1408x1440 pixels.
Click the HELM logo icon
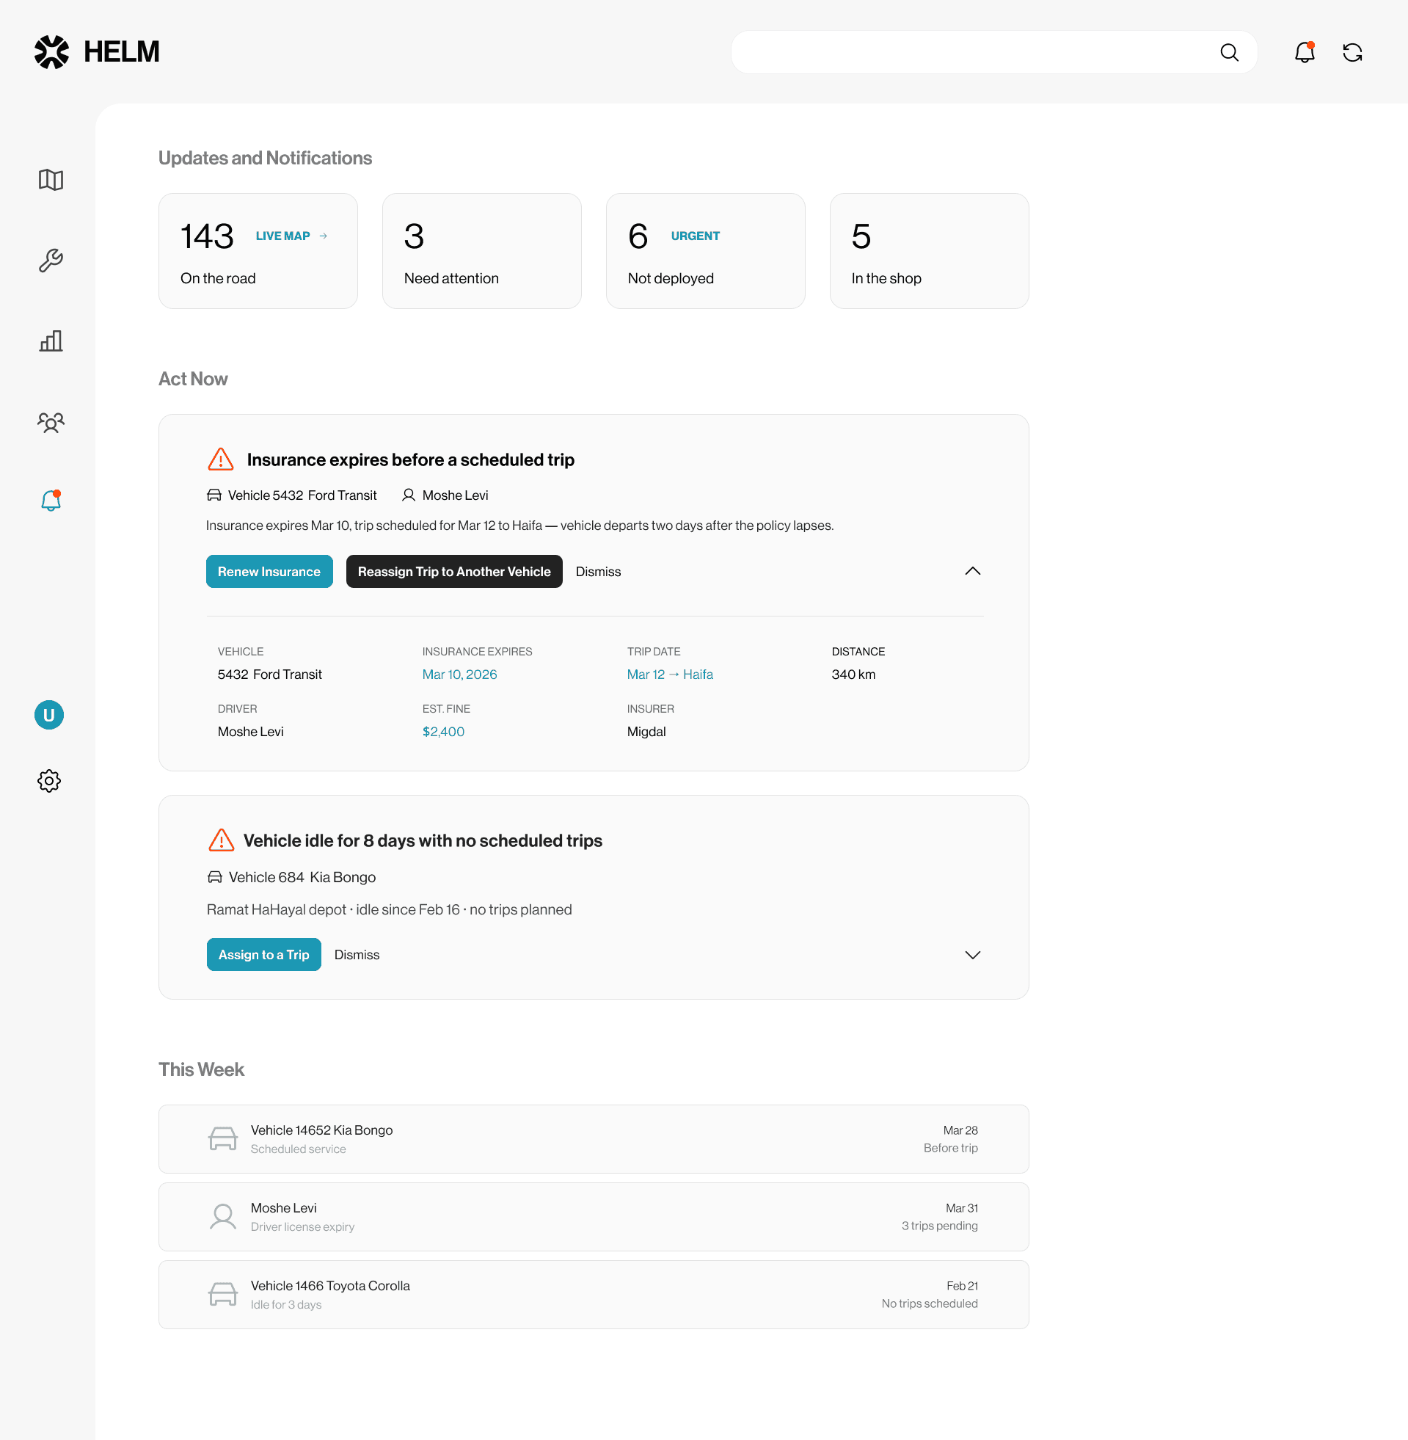52,52
